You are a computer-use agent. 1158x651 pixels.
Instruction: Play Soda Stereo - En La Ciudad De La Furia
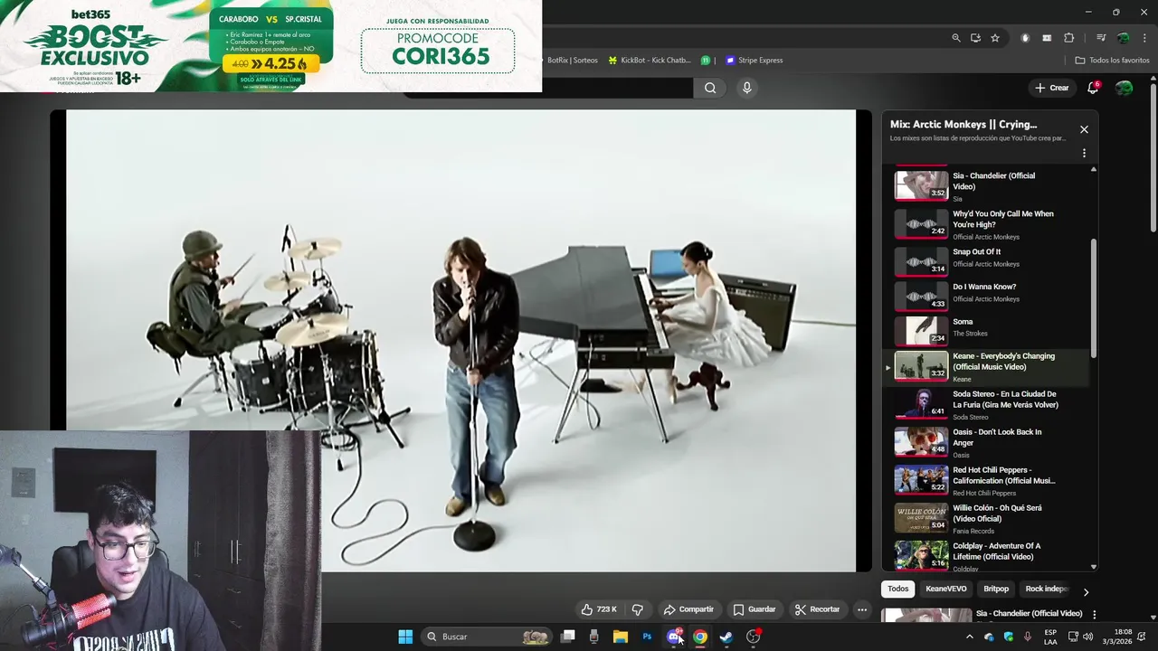987,404
